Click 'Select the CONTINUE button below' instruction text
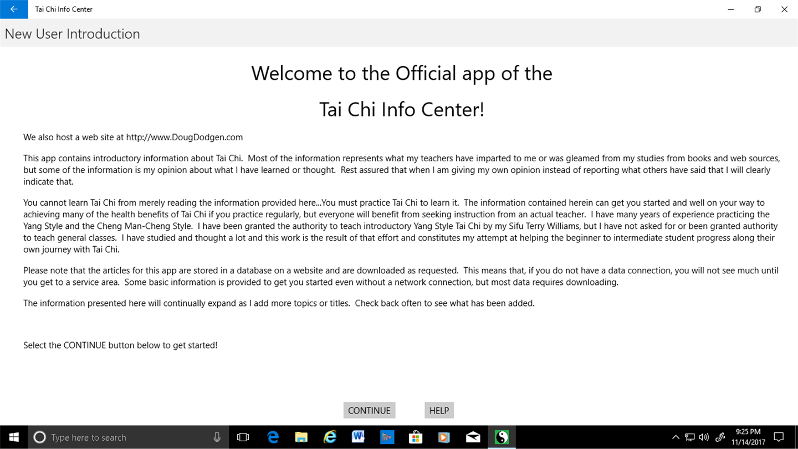This screenshot has width=798, height=449. click(x=120, y=345)
